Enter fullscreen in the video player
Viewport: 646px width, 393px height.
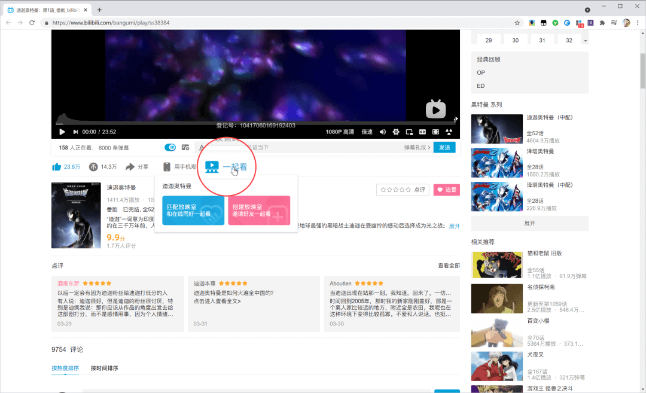[x=449, y=132]
